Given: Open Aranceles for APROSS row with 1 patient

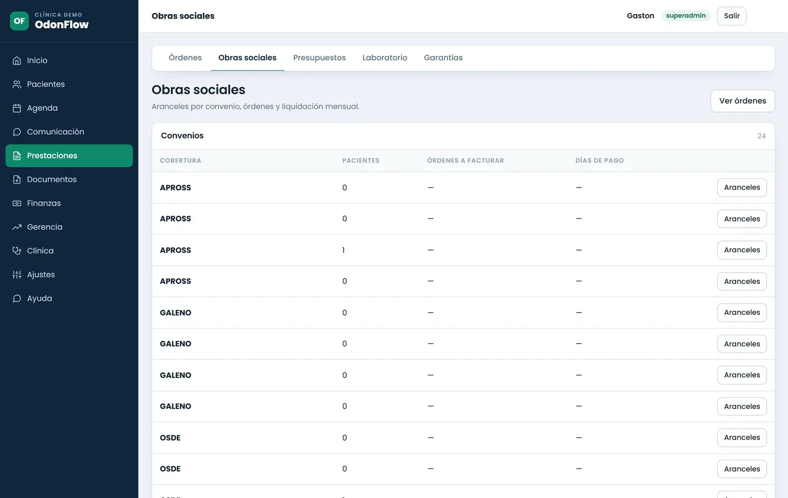Looking at the screenshot, I should tap(742, 250).
